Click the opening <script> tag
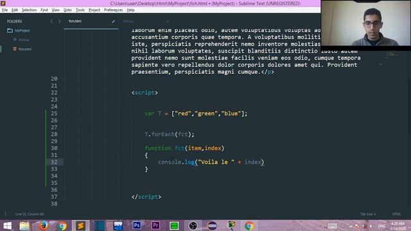This screenshot has width=411, height=231. [x=144, y=92]
